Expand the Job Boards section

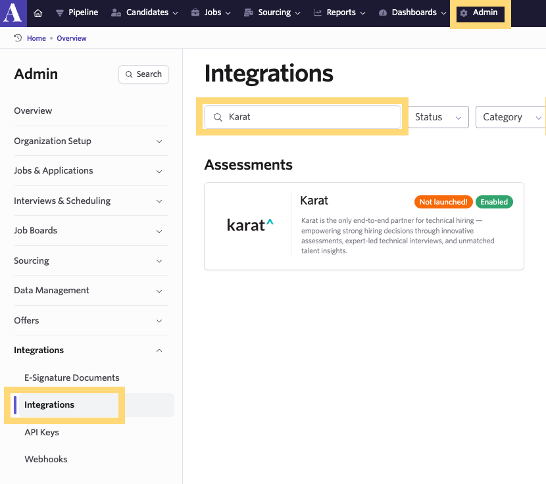pyautogui.click(x=91, y=231)
